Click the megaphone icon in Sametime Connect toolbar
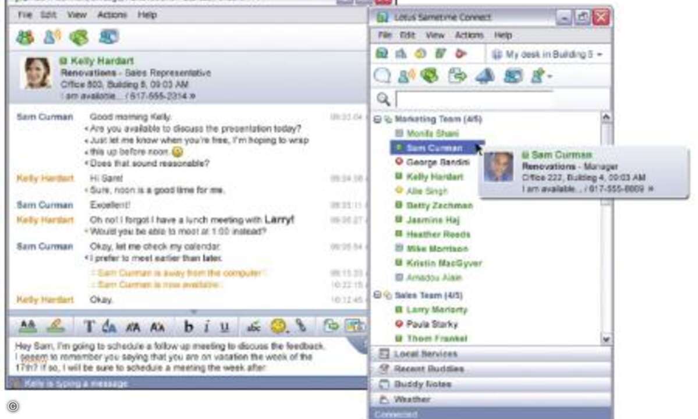This screenshot has width=698, height=419. pyautogui.click(x=485, y=76)
